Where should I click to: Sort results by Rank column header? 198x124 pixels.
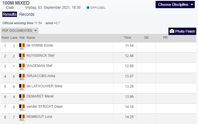[x=5, y=38]
